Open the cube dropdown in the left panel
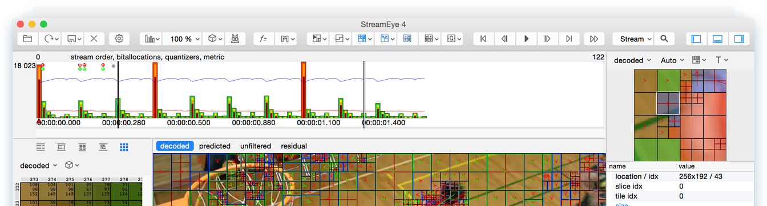767x206 pixels. [72, 166]
